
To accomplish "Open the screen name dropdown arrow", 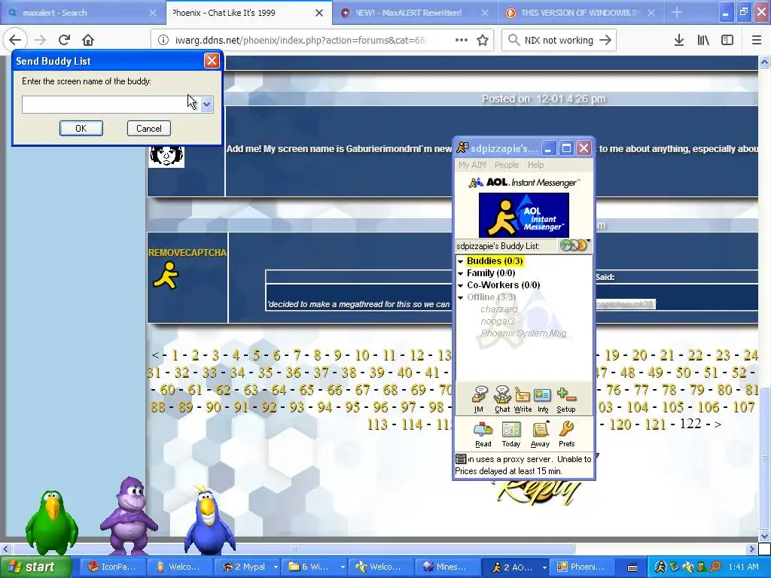I will pyautogui.click(x=206, y=104).
